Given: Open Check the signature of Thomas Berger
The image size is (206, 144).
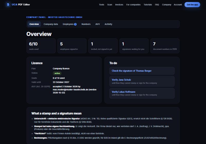Looking at the screenshot, I should pos(142,71).
